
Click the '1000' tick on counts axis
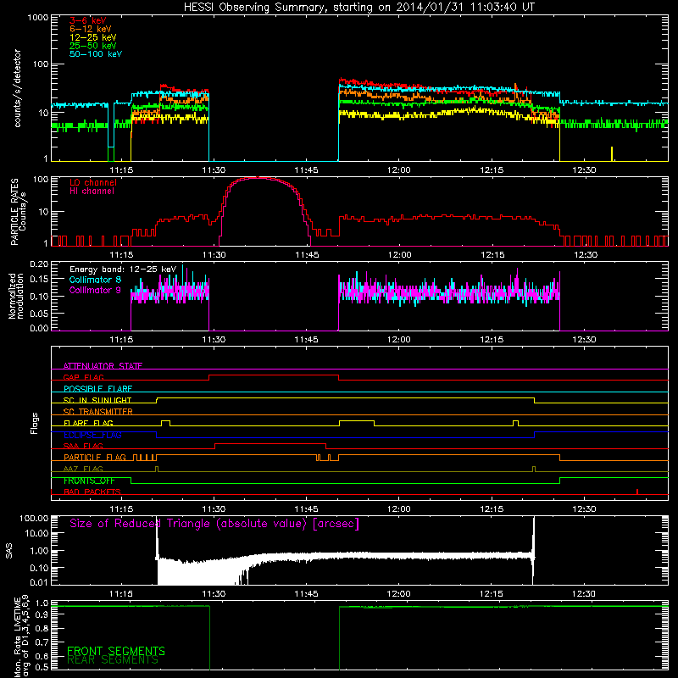(x=37, y=18)
